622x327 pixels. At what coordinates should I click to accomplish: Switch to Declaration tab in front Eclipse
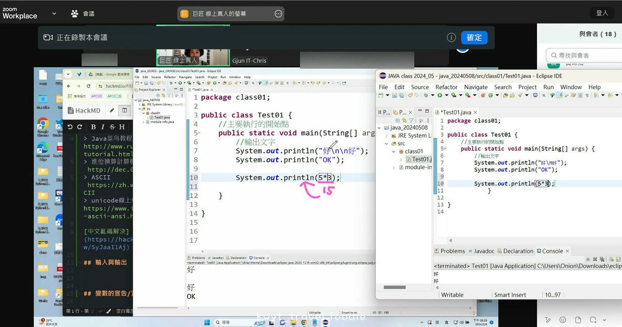[515, 251]
